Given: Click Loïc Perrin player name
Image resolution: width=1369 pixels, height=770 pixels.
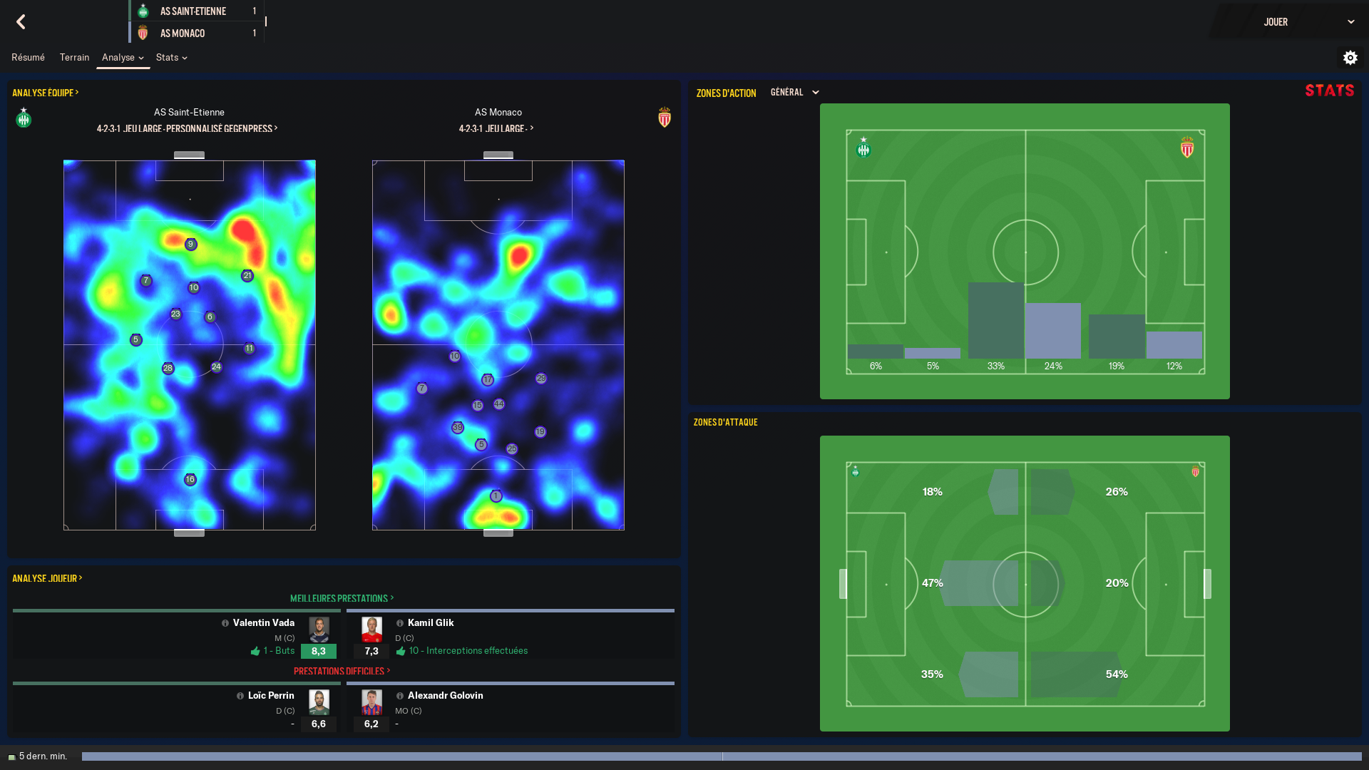Looking at the screenshot, I should (x=271, y=696).
